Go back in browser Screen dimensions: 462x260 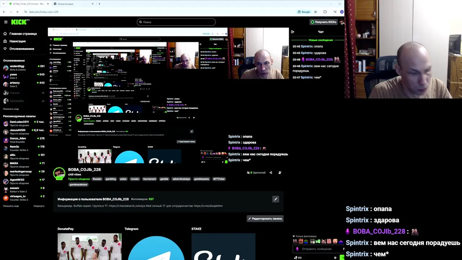tap(4, 12)
